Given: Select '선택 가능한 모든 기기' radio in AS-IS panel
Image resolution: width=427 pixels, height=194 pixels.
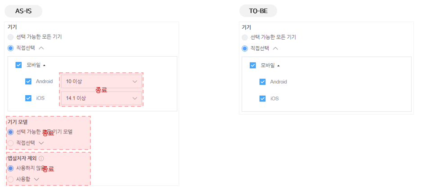Looking at the screenshot, I should coord(11,37).
